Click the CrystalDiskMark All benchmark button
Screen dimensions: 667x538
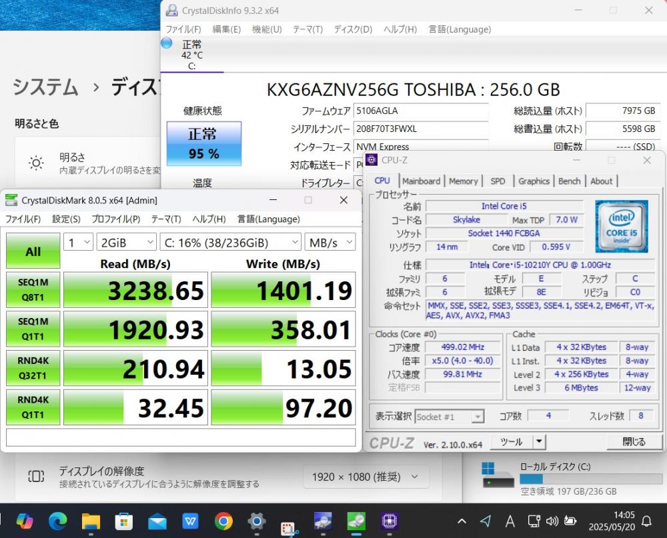[x=33, y=251]
